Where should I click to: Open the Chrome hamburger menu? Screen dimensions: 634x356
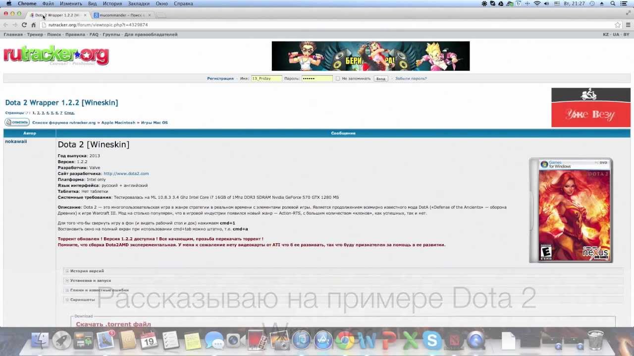tap(628, 25)
